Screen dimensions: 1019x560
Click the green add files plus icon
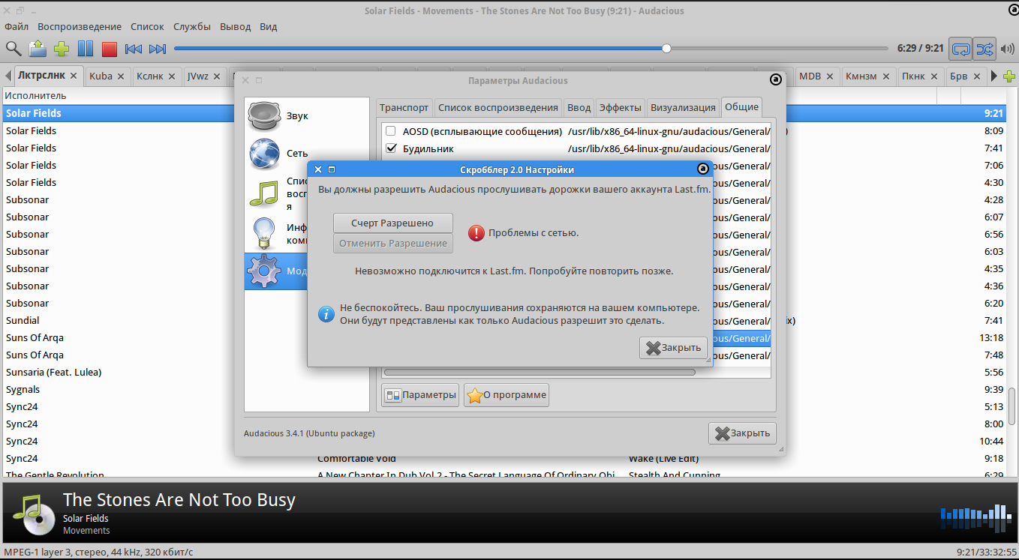[62, 49]
